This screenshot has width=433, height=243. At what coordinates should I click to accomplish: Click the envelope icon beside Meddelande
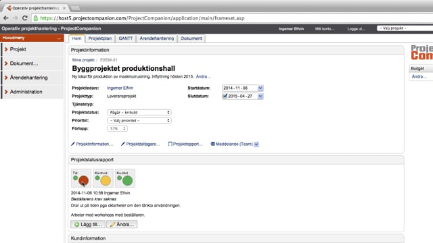(213, 144)
